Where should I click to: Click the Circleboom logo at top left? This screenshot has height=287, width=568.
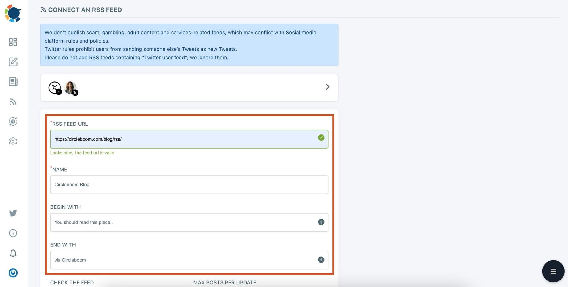[x=13, y=13]
